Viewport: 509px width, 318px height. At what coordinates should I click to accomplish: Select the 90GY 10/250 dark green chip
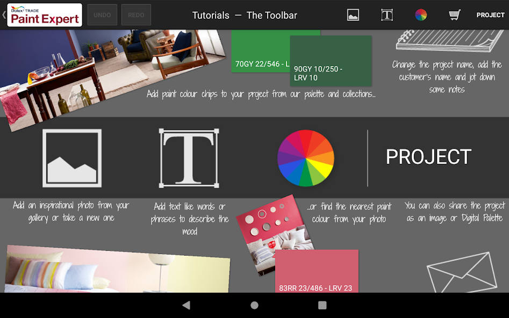[x=331, y=60]
